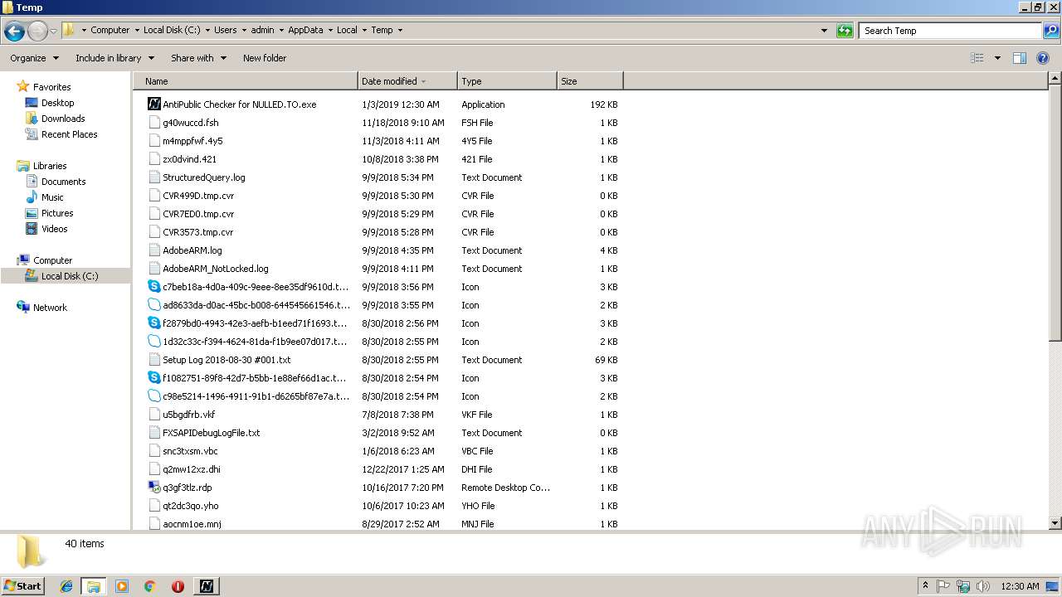This screenshot has width=1062, height=597.
Task: Sort by Date modified column header
Action: click(x=407, y=81)
